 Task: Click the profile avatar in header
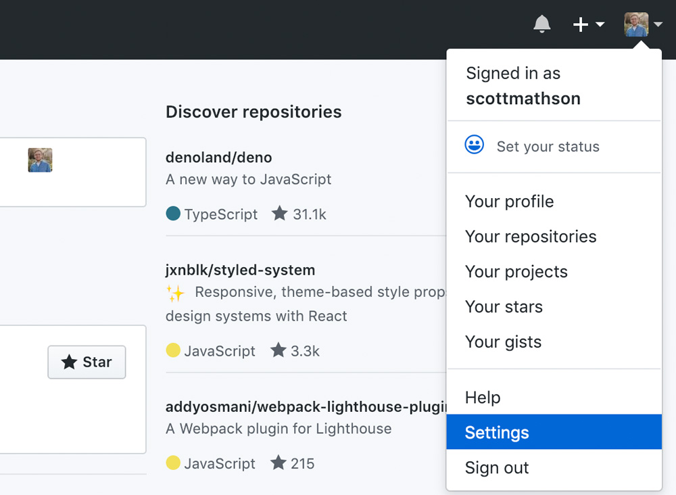[x=636, y=24]
